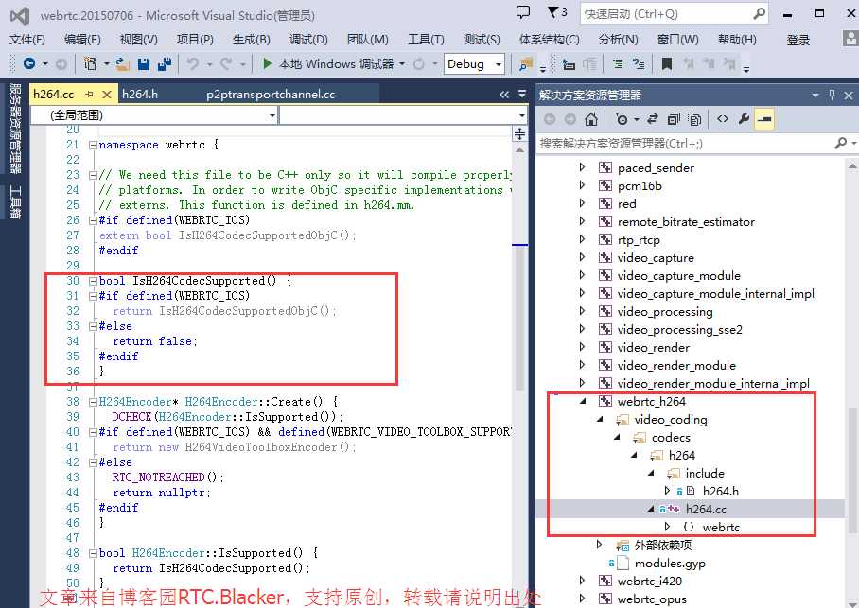Collapse the webrtc_h264 project node
Viewport: 859px width, 608px height.
[583, 402]
